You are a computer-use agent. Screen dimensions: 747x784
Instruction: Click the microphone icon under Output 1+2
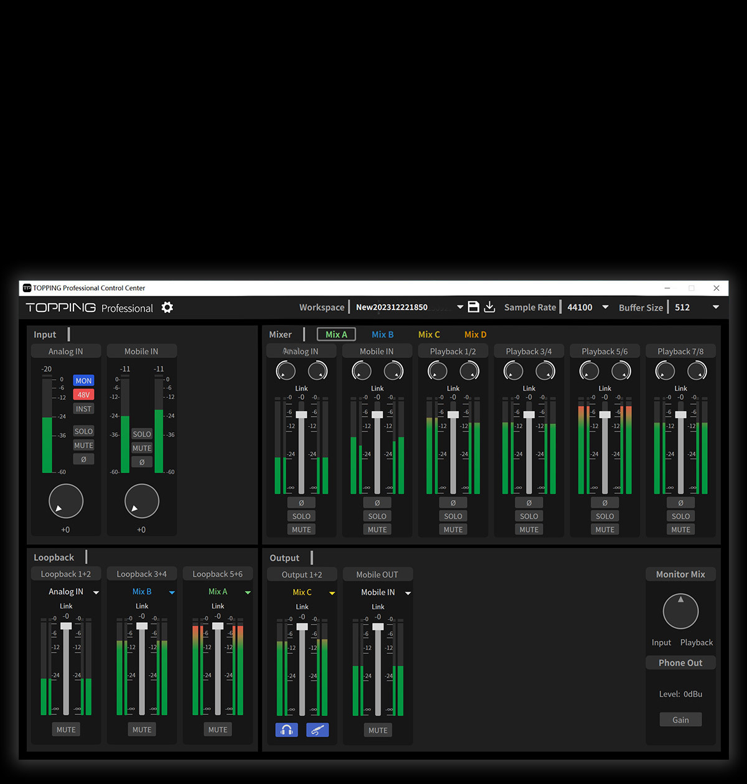(317, 730)
